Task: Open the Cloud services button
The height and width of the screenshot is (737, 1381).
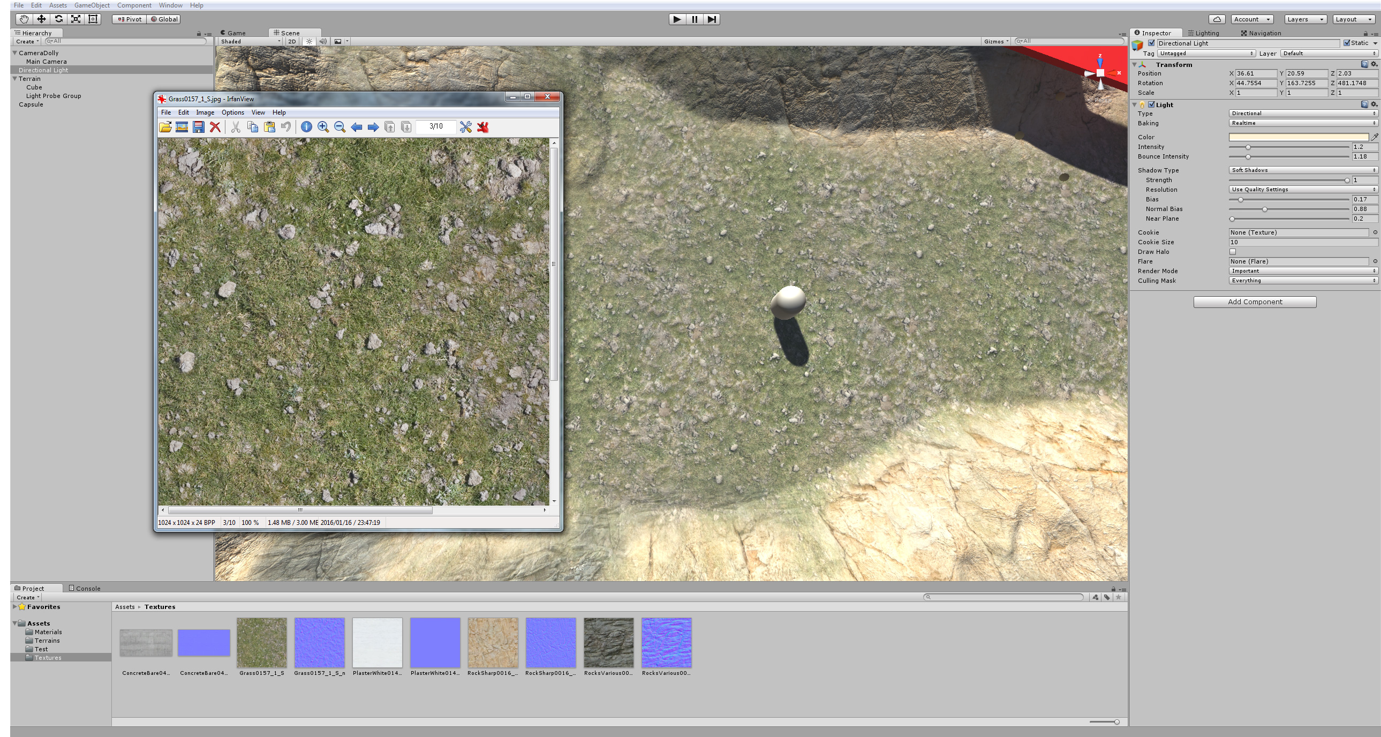Action: (x=1217, y=19)
